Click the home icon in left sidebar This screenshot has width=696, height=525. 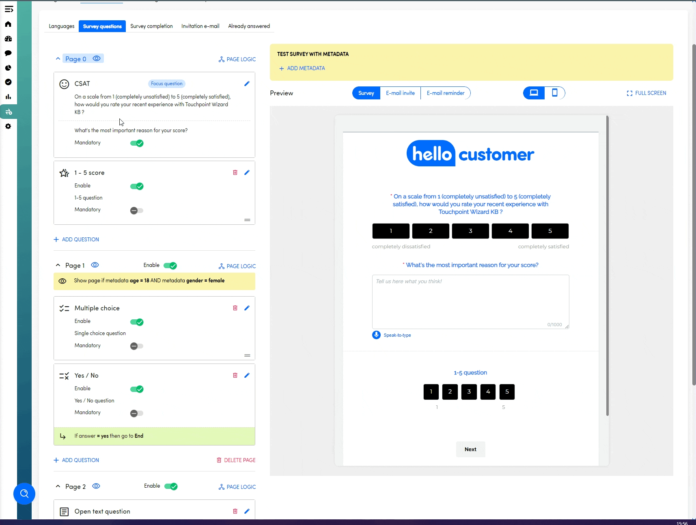[x=8, y=24]
